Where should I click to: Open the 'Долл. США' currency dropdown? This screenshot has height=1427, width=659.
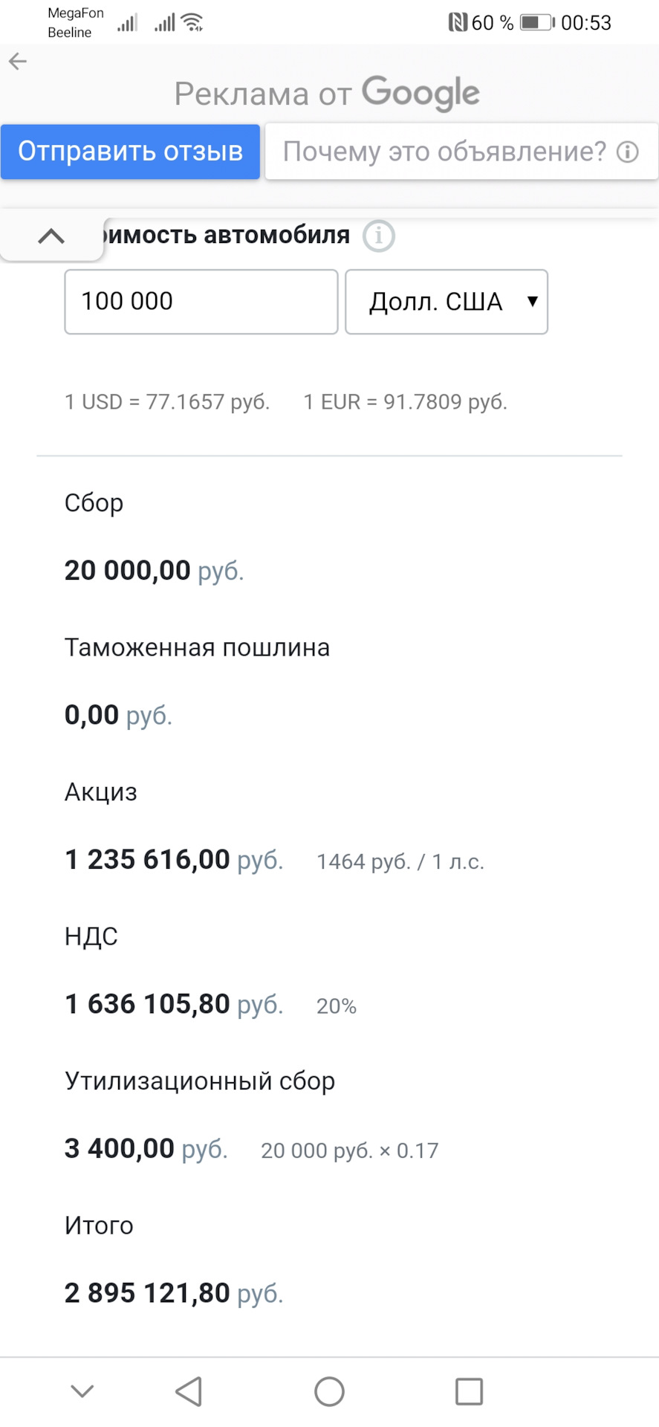(x=447, y=302)
